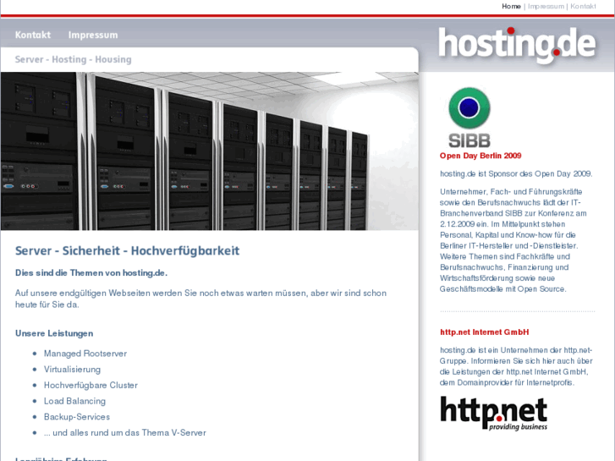Click the http.net providing business logo
This screenshot has width=615, height=461.
[493, 414]
